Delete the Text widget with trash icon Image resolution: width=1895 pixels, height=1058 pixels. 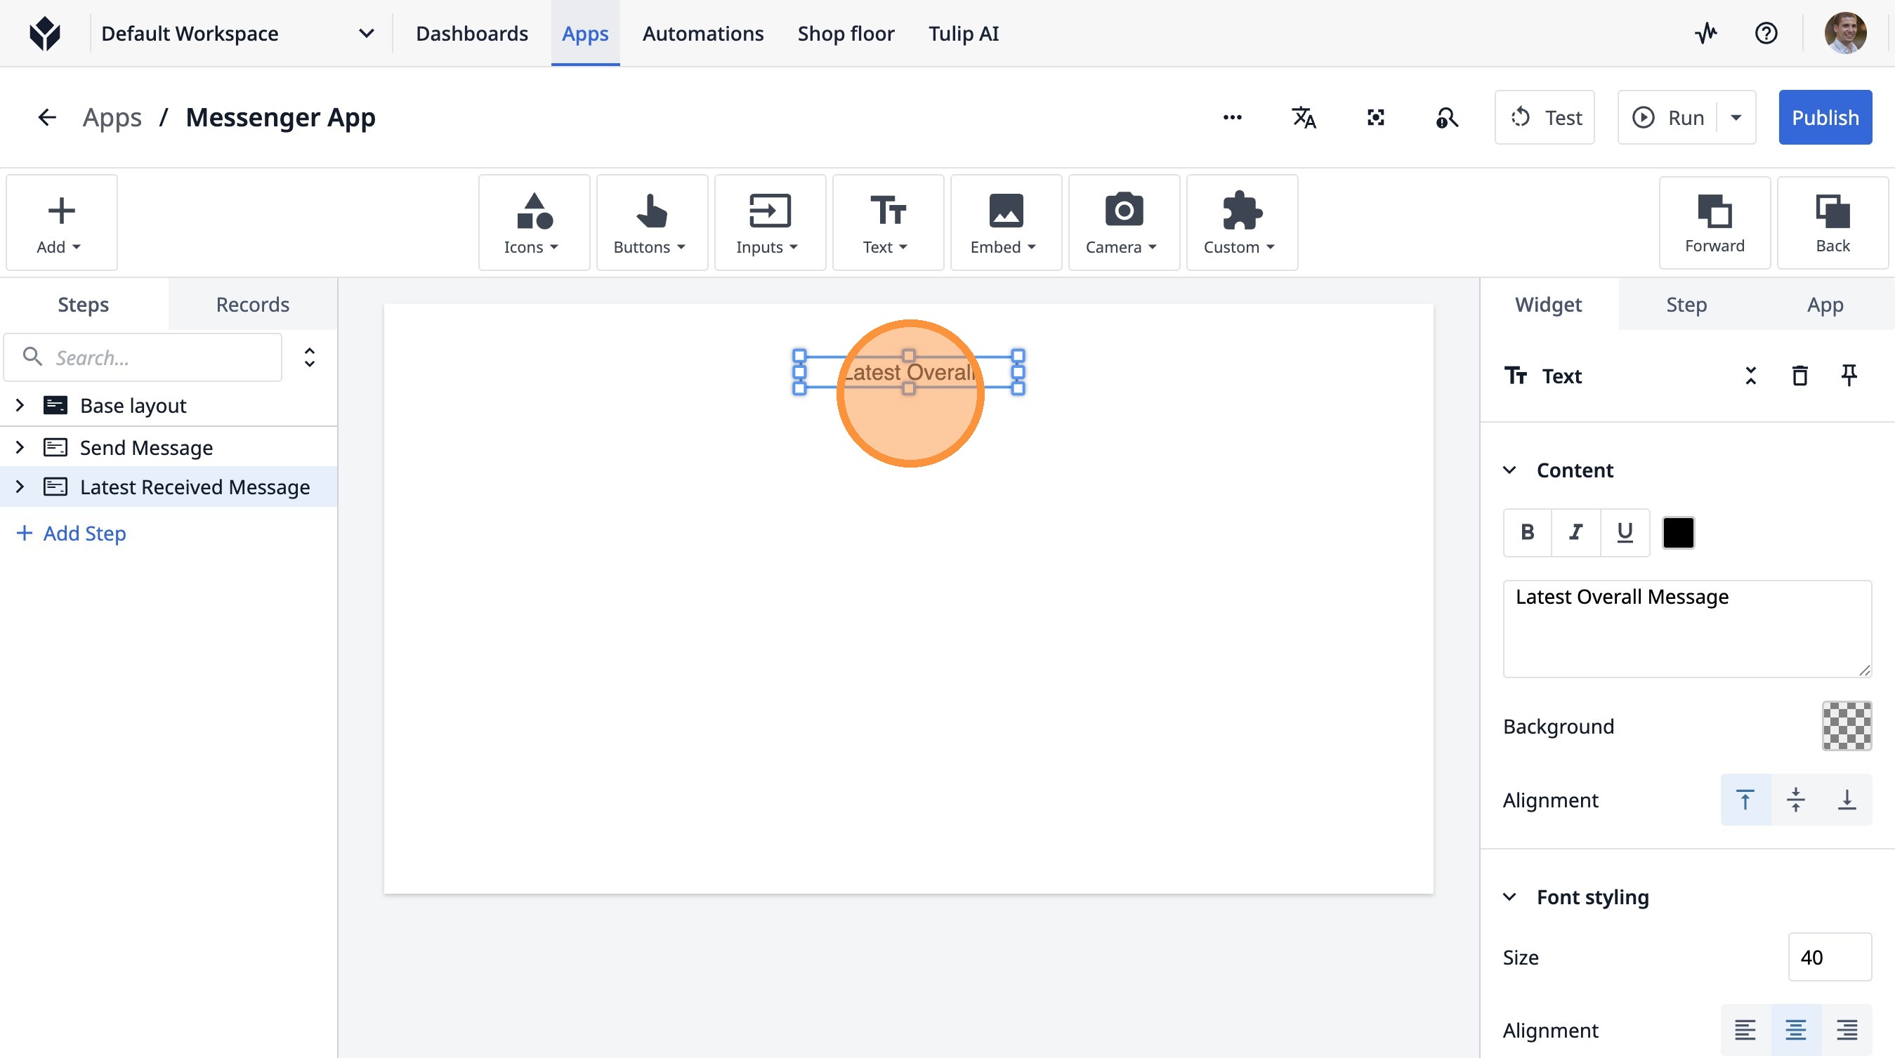click(1799, 376)
